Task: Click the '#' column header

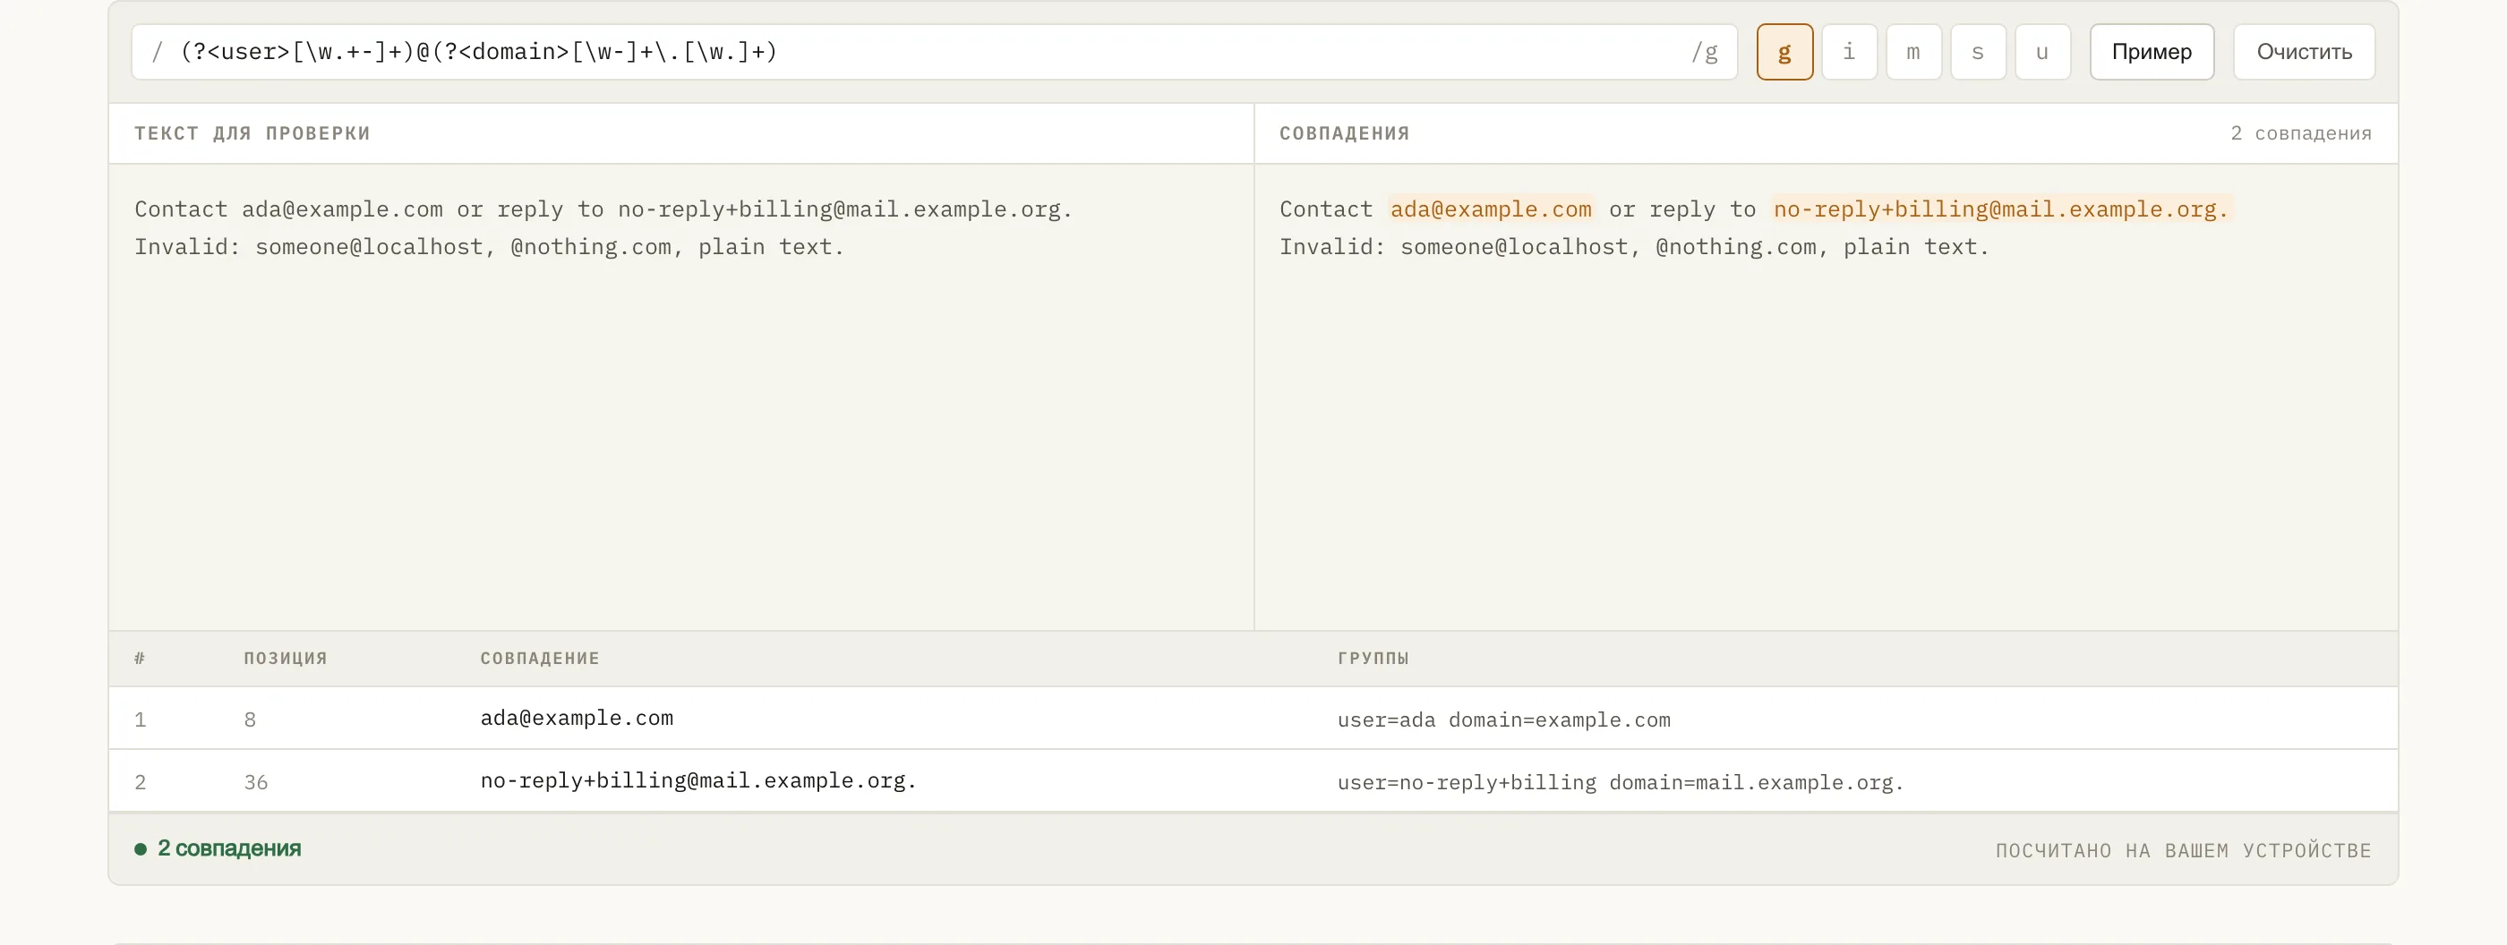Action: click(x=139, y=659)
